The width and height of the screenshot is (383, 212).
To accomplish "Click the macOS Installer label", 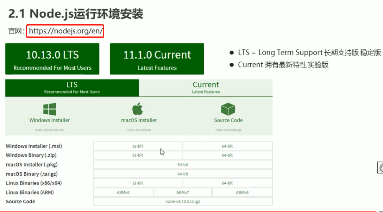I will pos(139,120).
